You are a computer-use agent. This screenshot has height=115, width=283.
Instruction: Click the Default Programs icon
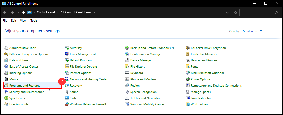tap(67, 60)
